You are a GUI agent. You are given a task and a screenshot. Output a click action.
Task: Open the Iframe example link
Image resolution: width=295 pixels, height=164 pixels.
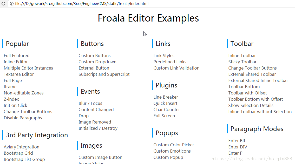[10, 87]
